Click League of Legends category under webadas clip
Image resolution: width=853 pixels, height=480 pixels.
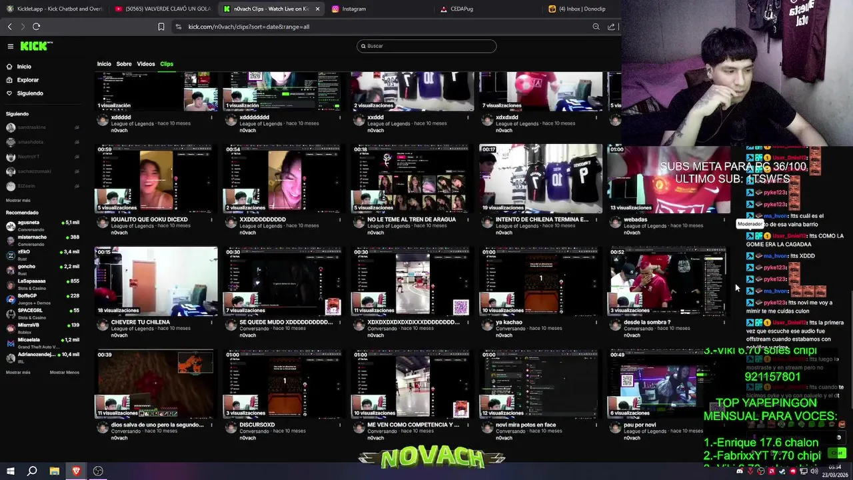point(645,226)
